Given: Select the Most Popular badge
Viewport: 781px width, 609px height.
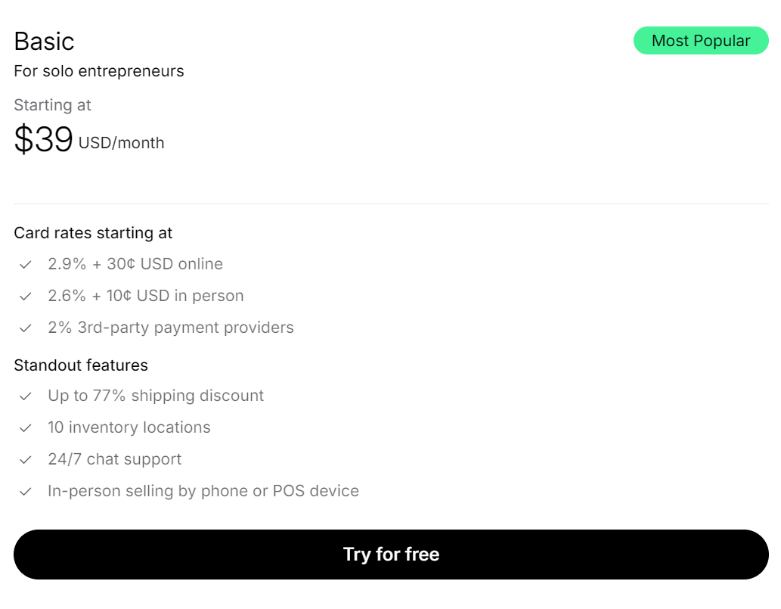Looking at the screenshot, I should [701, 40].
